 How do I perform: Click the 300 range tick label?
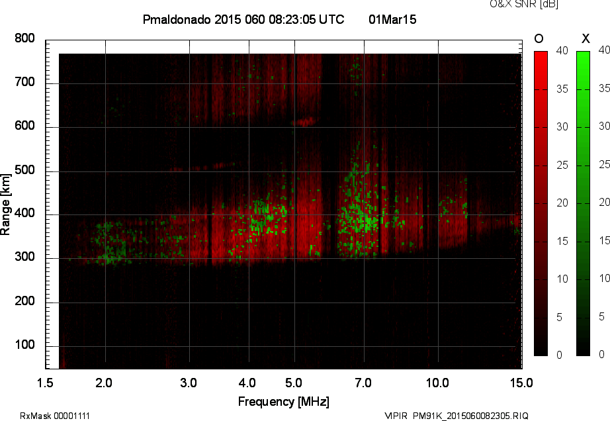pyautogui.click(x=24, y=257)
